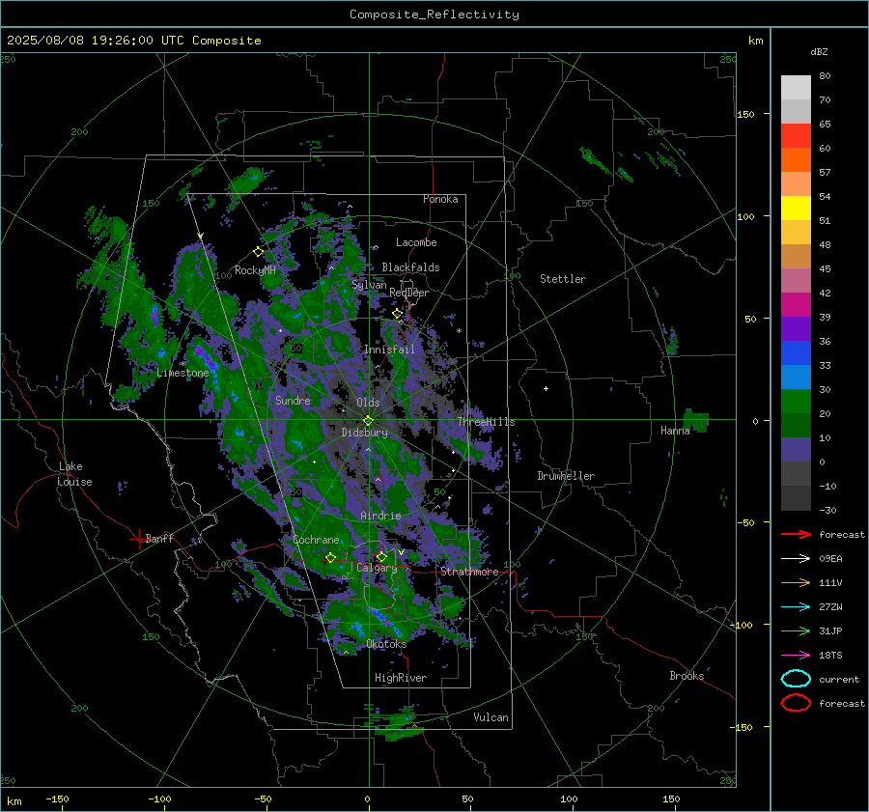Click the Stettler label
Image resolution: width=869 pixels, height=812 pixels.
[x=563, y=279]
